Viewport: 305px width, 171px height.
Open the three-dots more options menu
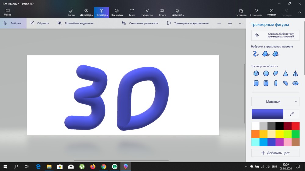241,23
